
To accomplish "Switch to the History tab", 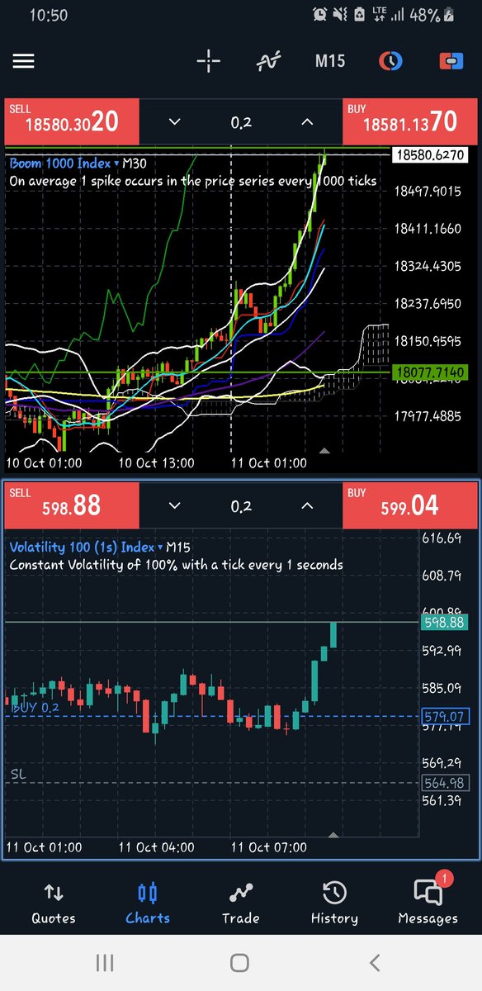I will [334, 902].
